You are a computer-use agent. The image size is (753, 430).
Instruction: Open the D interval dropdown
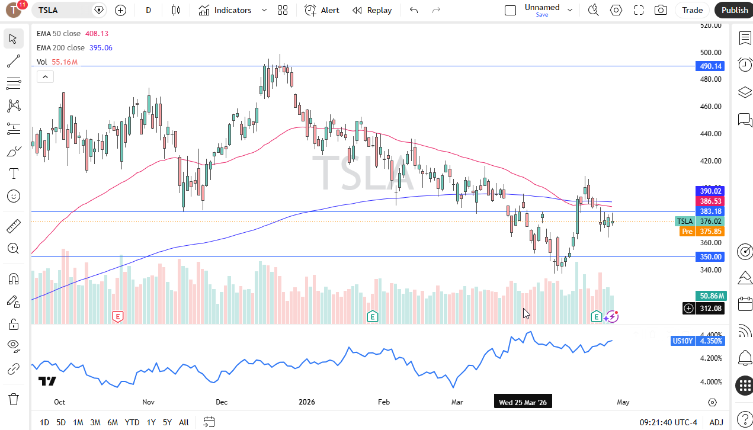(x=149, y=10)
